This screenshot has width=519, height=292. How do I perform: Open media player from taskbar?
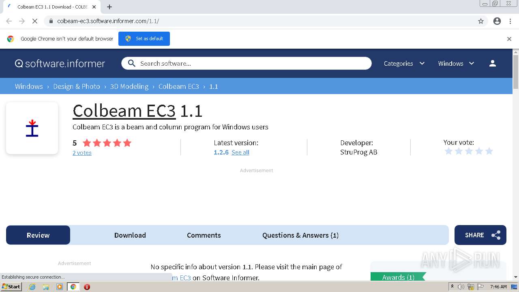[60, 287]
